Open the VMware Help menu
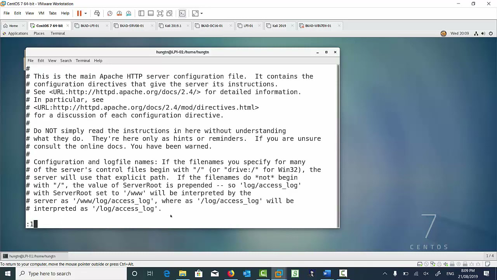 [x=65, y=13]
